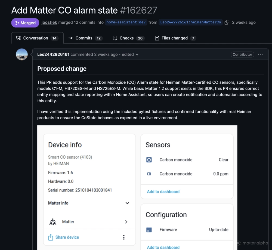This screenshot has width=272, height=250.
Task: Click the CO concentration sensor icon
Action: [x=149, y=174]
